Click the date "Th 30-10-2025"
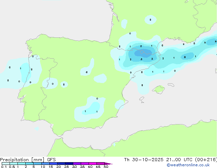This screenshot has height=168, width=217. point(144,160)
